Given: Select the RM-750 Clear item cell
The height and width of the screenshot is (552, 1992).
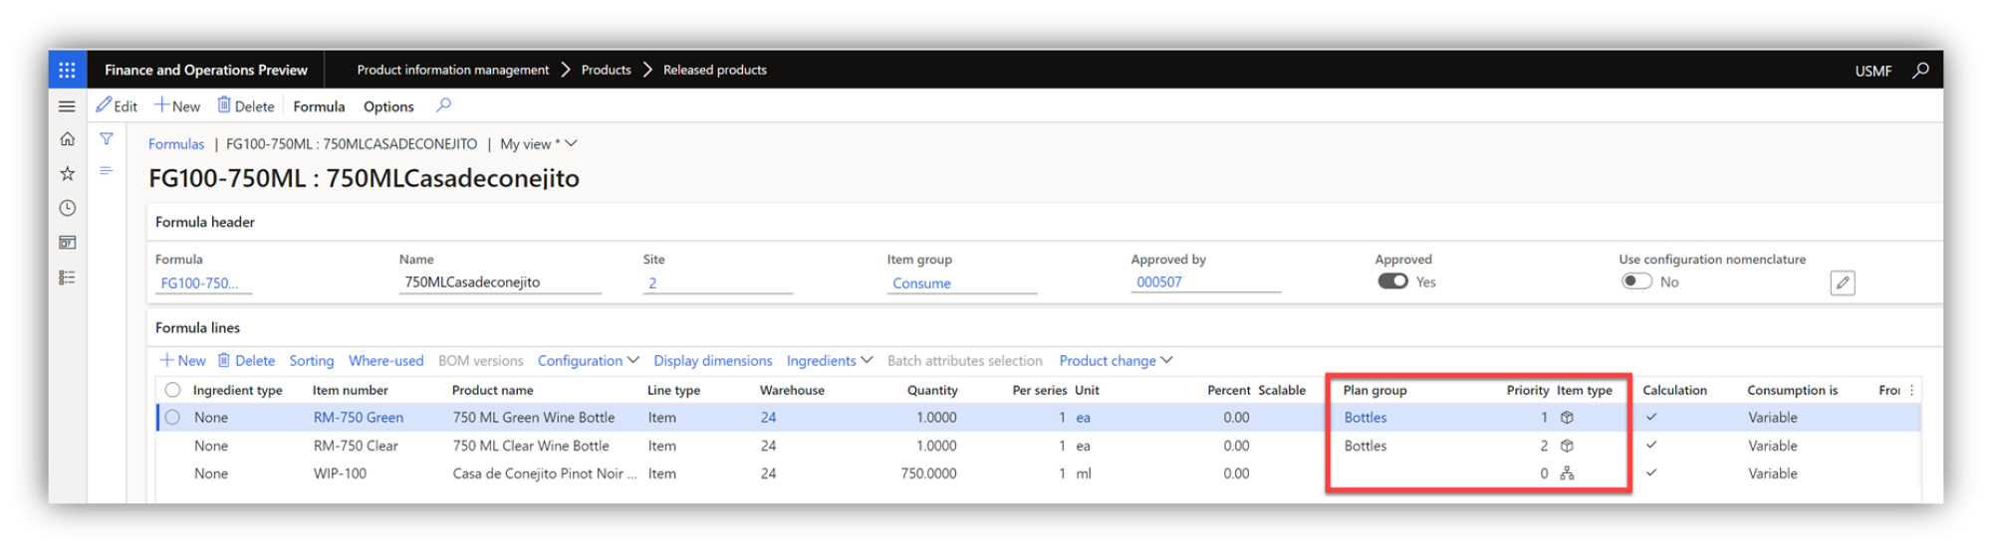Looking at the screenshot, I should 356,446.
